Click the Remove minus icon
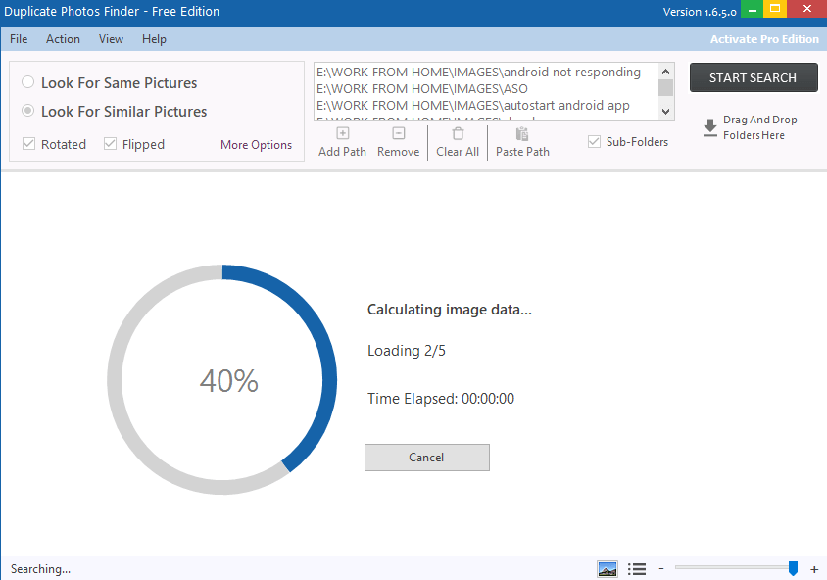The height and width of the screenshot is (580, 827). [x=399, y=133]
